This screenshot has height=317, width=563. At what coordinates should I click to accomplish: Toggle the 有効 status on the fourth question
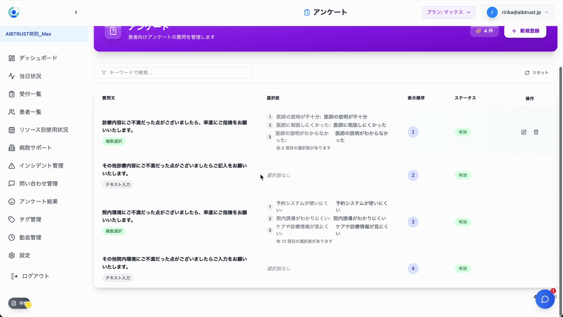[x=463, y=268]
